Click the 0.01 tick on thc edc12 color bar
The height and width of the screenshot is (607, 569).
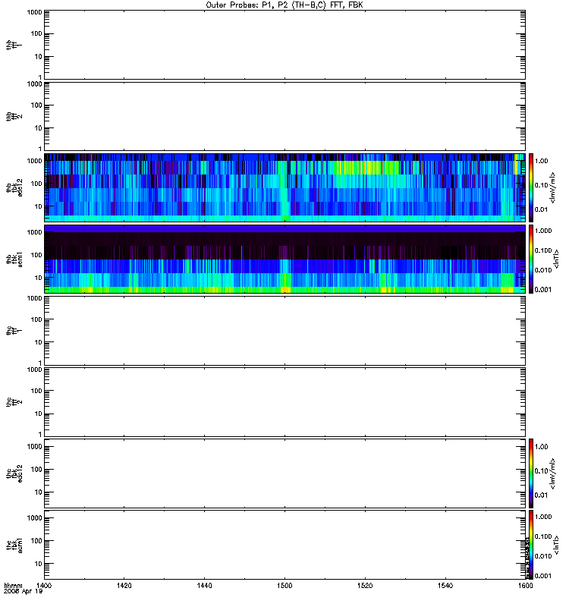pos(542,495)
